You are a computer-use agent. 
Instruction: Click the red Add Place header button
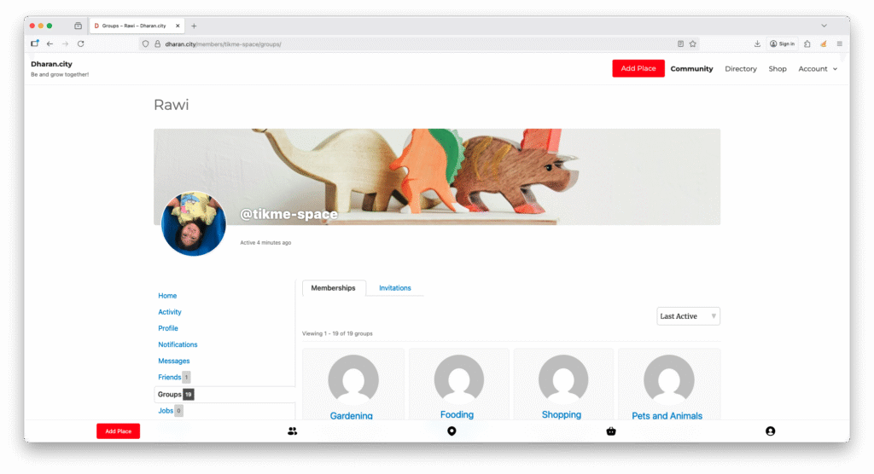638,69
